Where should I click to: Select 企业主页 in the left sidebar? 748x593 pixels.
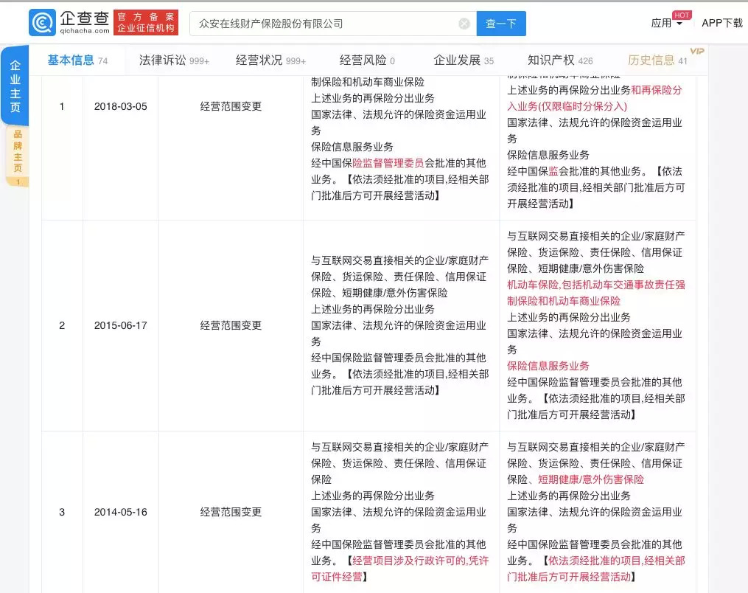click(15, 86)
